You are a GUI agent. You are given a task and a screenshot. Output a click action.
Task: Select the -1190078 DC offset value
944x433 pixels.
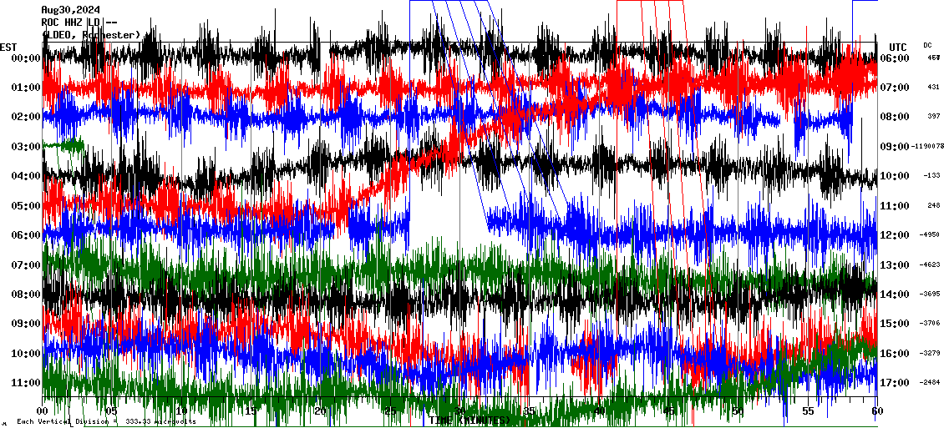pos(926,147)
